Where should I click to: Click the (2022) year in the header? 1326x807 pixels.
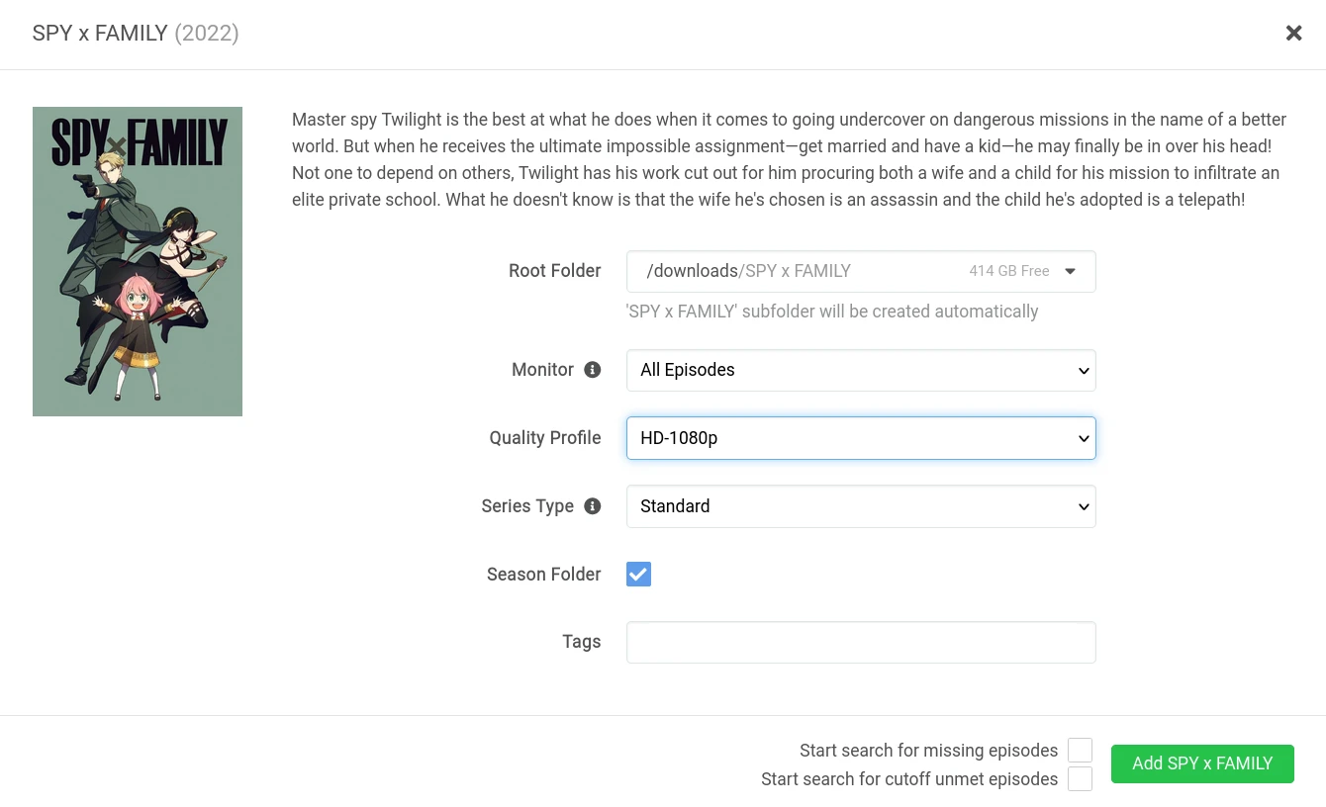[207, 34]
